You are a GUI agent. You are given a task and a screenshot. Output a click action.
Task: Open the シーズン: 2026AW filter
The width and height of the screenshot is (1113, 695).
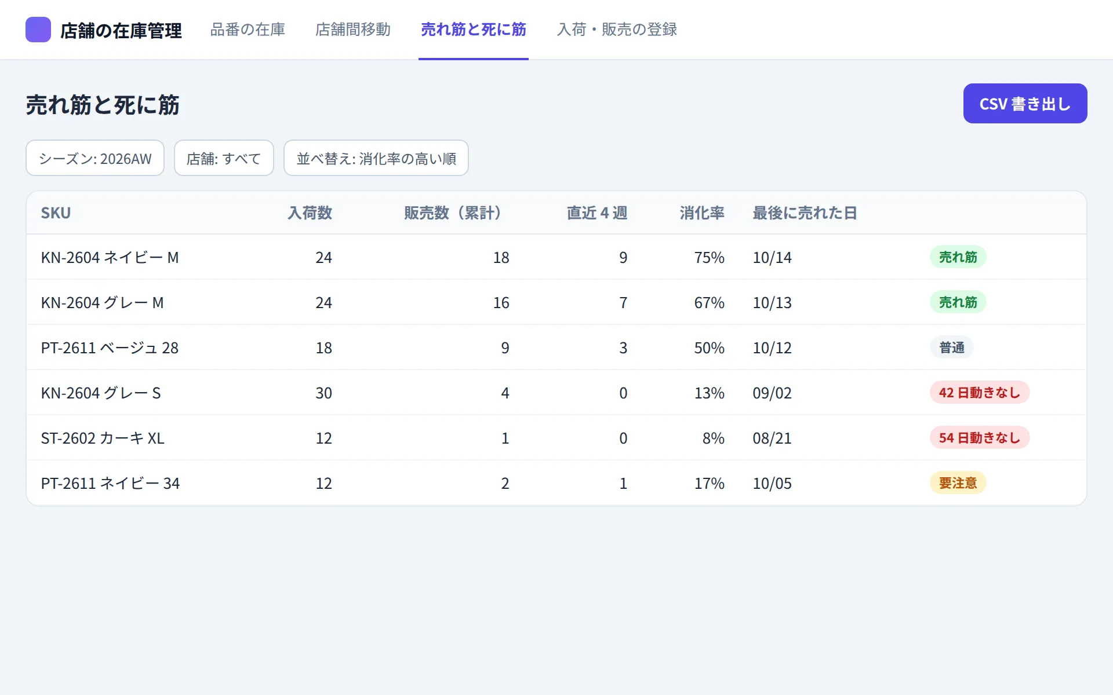(x=95, y=158)
